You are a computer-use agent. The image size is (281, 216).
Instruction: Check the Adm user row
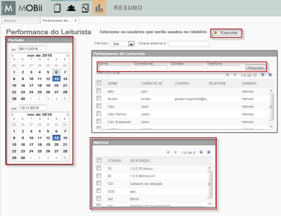coord(99,91)
